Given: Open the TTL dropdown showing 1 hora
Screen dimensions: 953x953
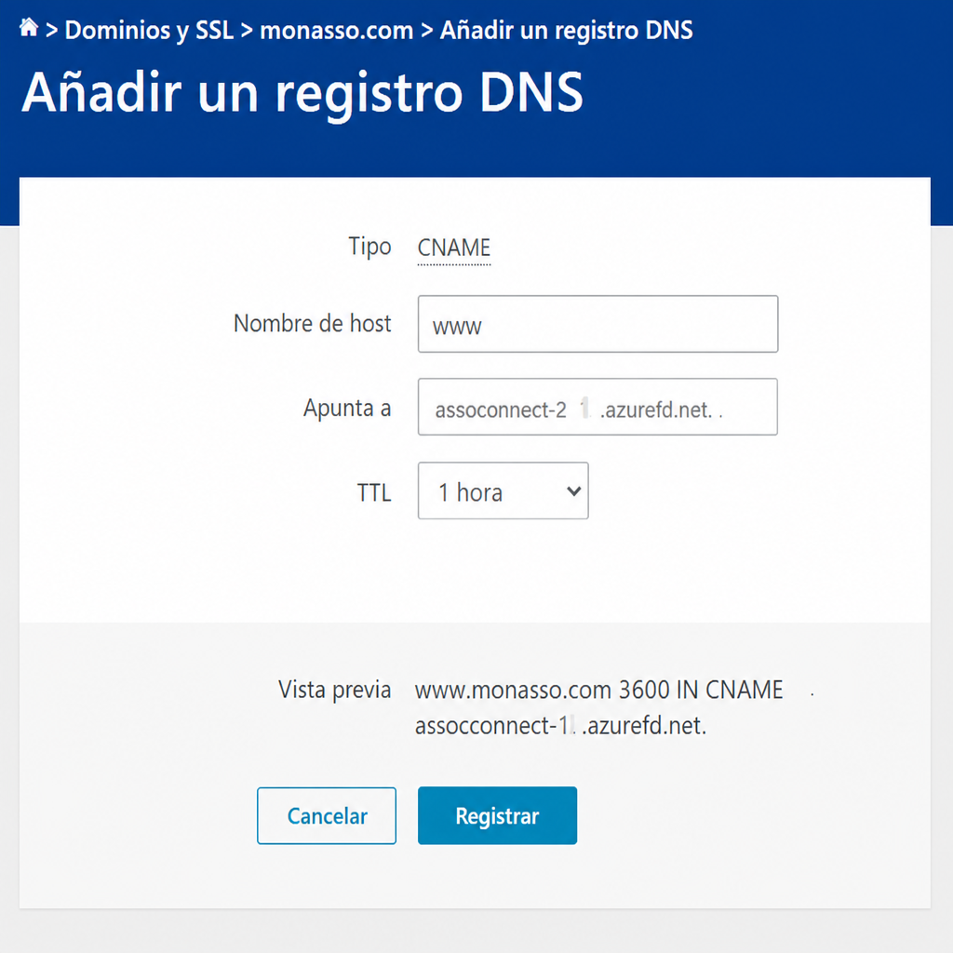Looking at the screenshot, I should tap(503, 490).
